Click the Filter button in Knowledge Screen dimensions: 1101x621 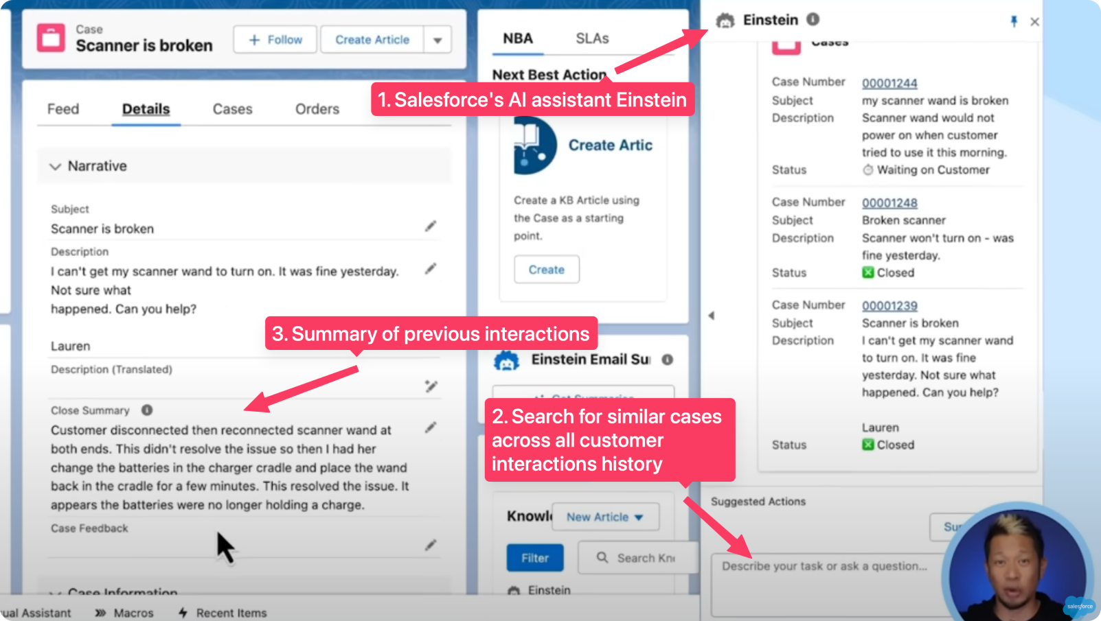(x=535, y=558)
